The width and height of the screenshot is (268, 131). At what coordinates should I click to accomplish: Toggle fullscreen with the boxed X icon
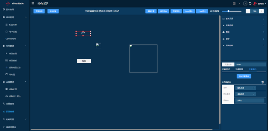[x=245, y=3]
